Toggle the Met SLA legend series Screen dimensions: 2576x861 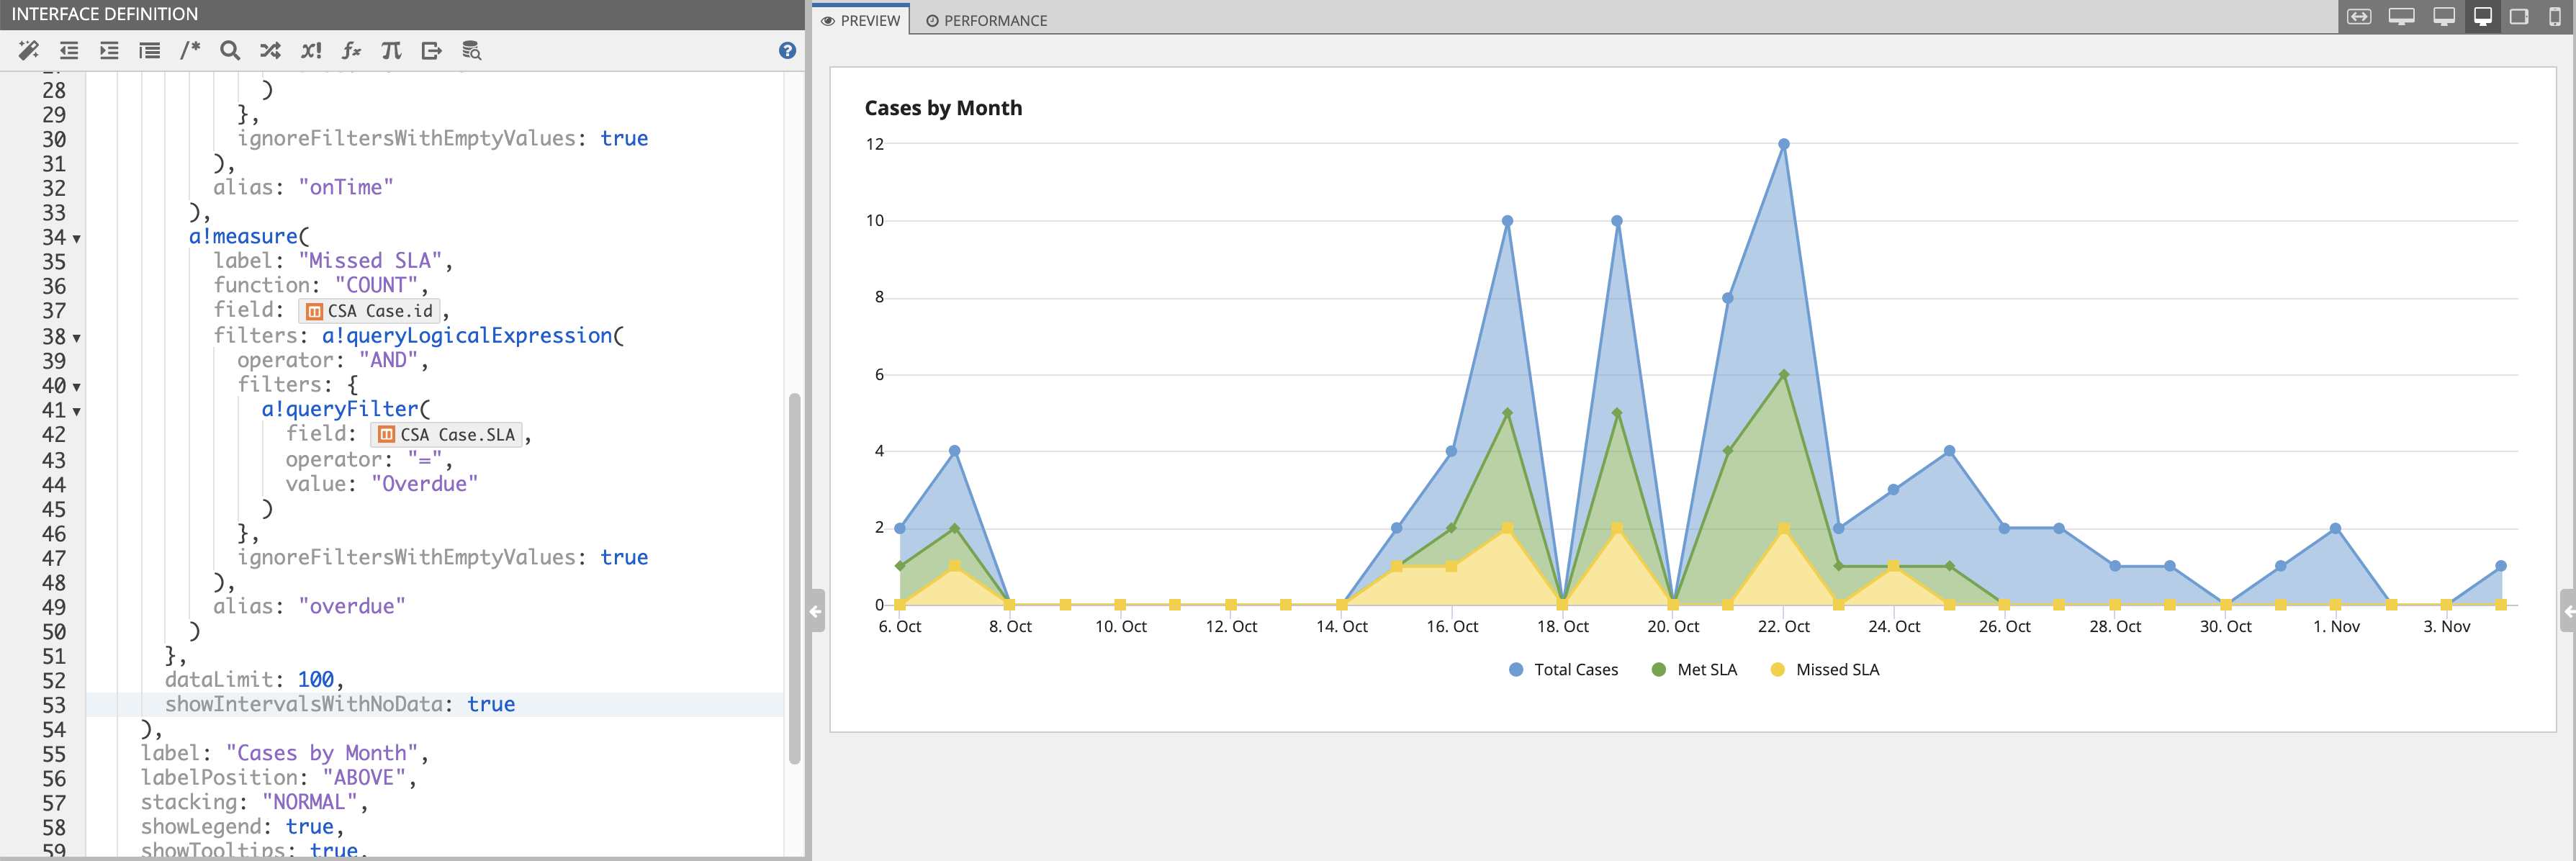coord(1694,669)
